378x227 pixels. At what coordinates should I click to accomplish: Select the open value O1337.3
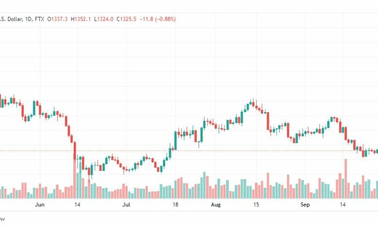pos(57,19)
